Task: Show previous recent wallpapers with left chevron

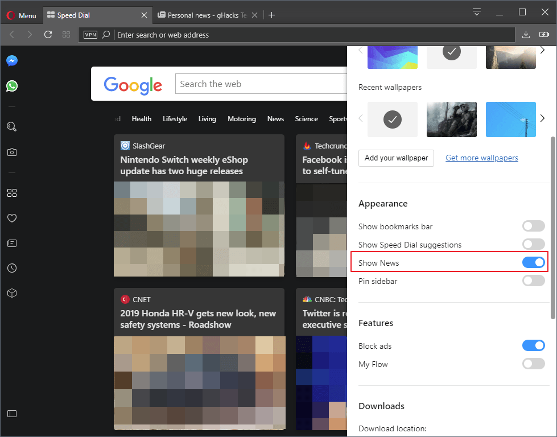Action: [x=361, y=118]
